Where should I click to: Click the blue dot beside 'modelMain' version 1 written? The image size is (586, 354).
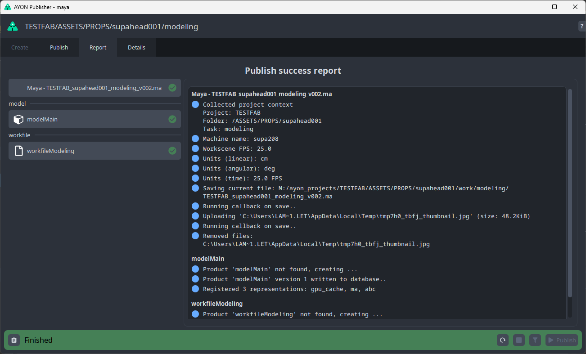tap(195, 279)
